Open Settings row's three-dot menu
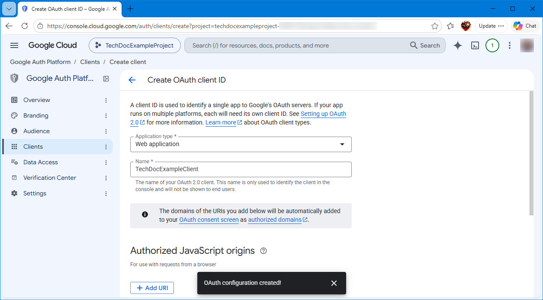This screenshot has width=543, height=300. [x=106, y=194]
